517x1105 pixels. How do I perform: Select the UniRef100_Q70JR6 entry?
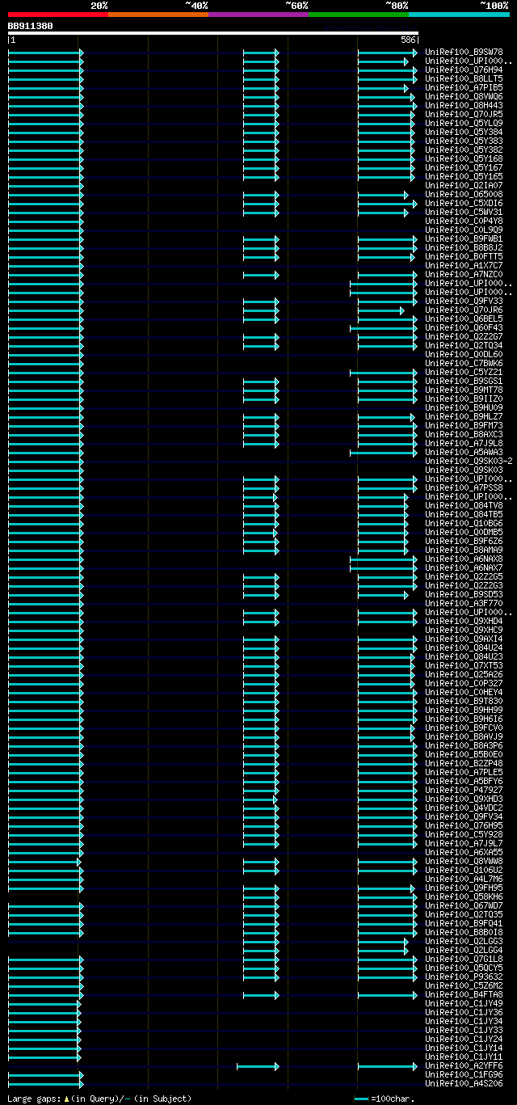[464, 310]
